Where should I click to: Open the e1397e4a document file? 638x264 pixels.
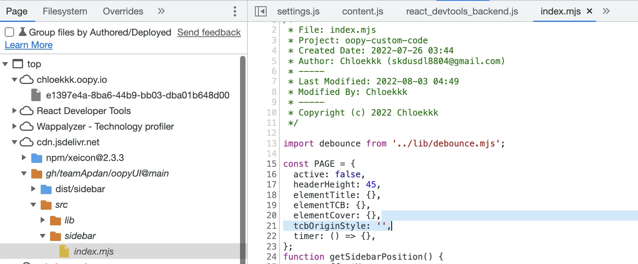point(137,95)
